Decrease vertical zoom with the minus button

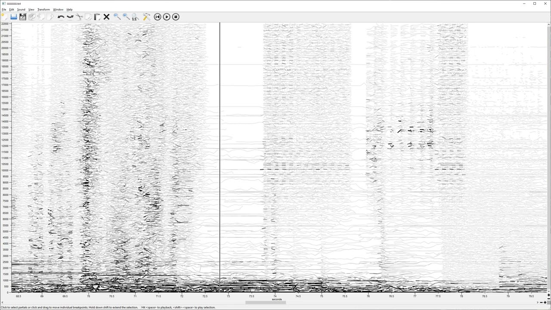point(549,299)
